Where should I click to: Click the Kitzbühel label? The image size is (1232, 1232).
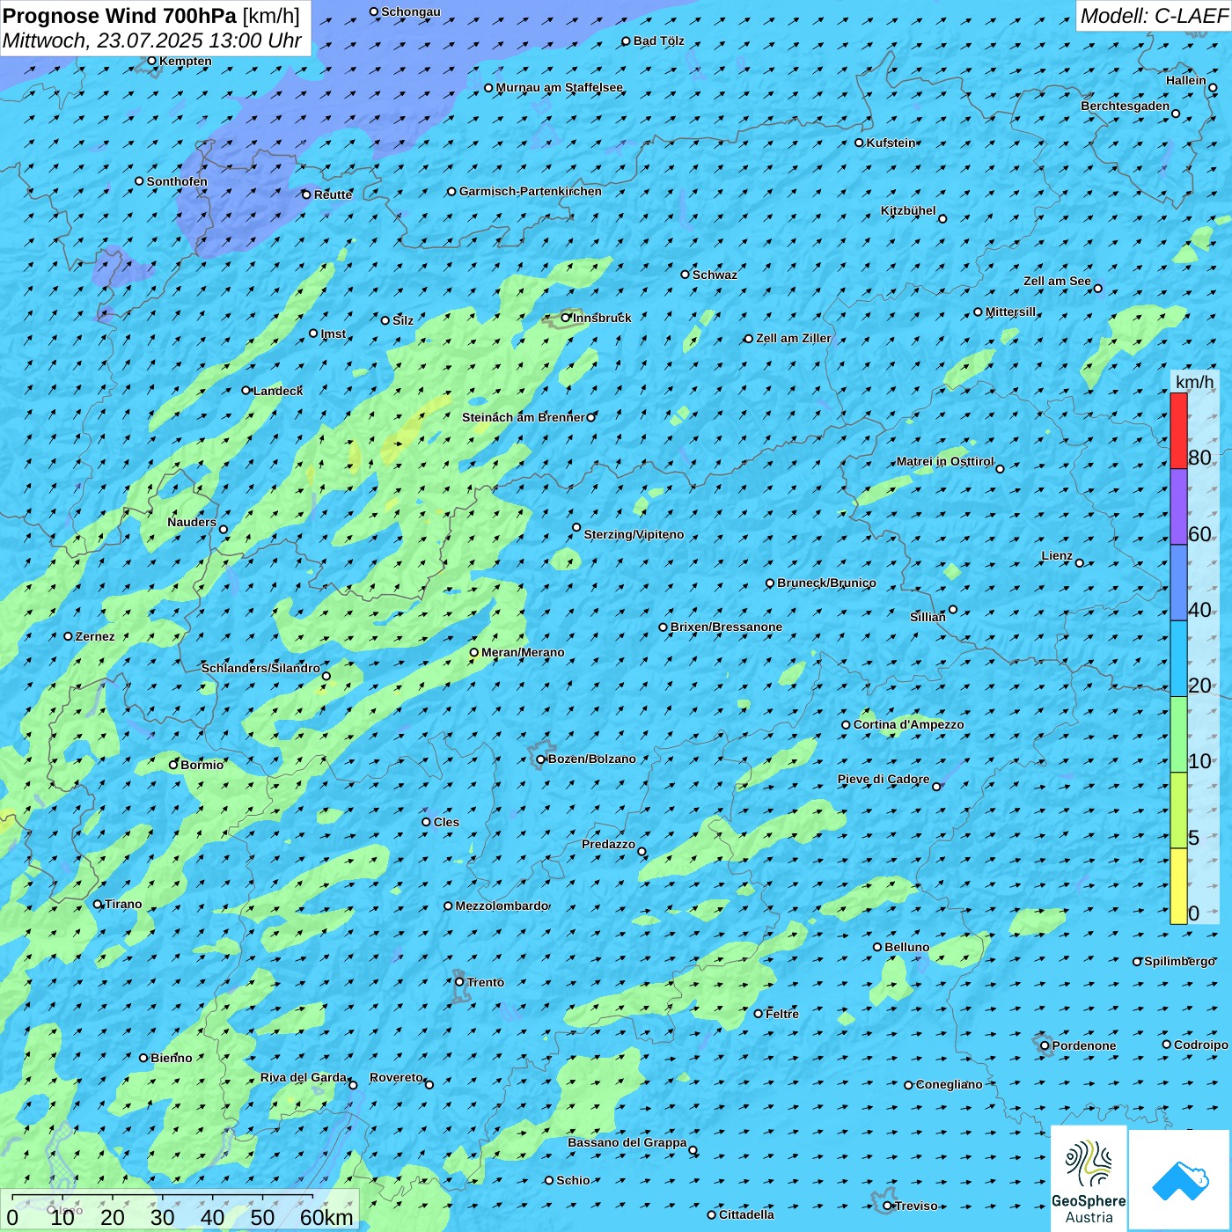(908, 210)
